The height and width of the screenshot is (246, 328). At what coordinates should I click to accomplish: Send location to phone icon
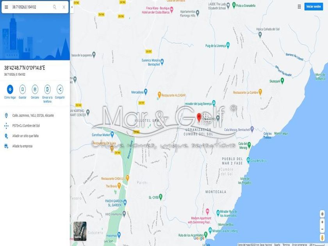tap(48, 89)
